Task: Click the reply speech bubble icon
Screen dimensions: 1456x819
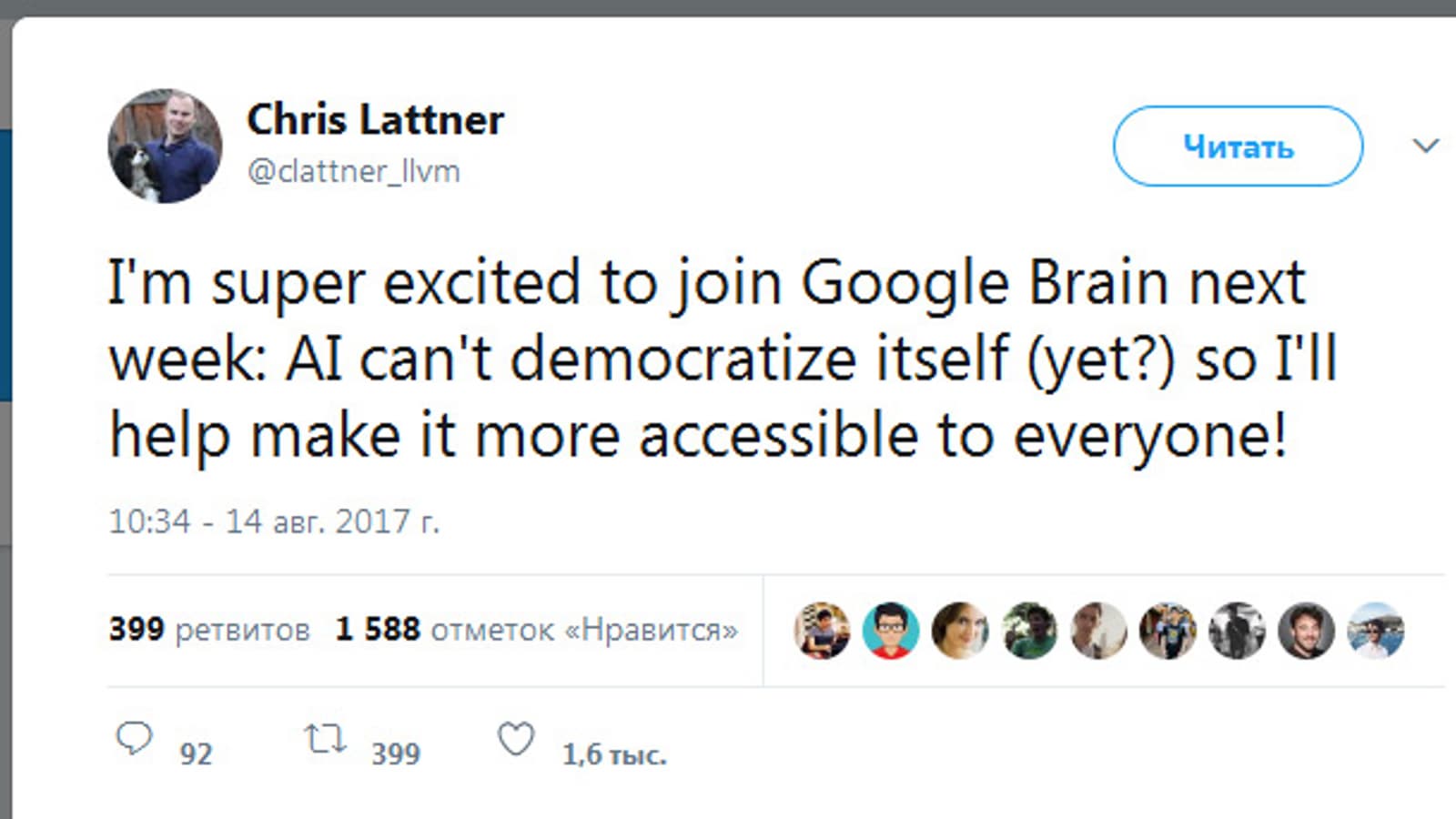Action: tap(134, 738)
